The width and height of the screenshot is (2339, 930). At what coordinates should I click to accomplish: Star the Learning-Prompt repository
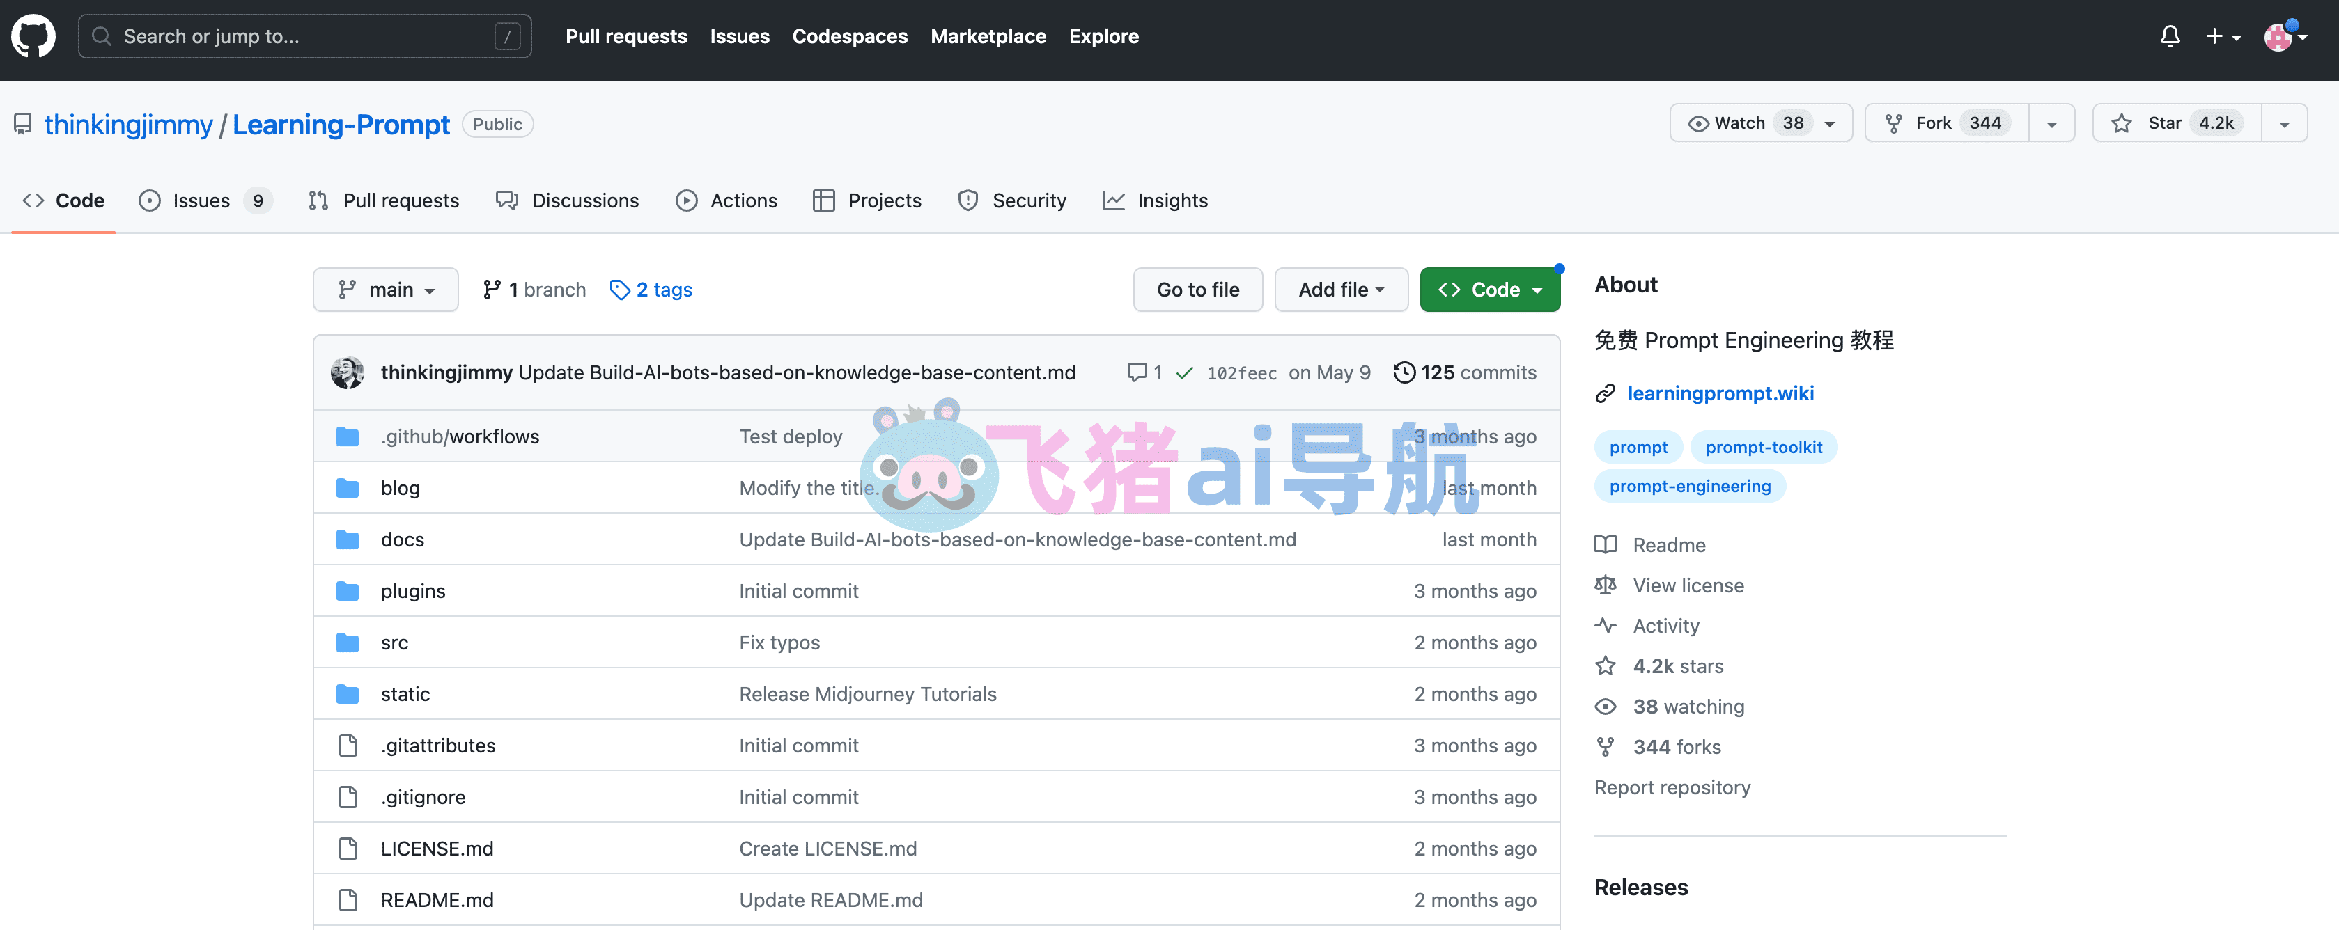coord(2175,123)
